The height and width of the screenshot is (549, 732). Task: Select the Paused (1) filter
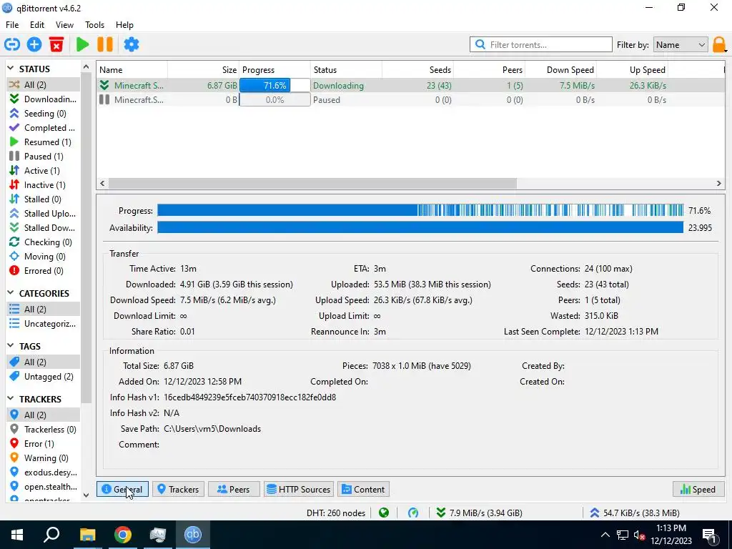click(43, 157)
